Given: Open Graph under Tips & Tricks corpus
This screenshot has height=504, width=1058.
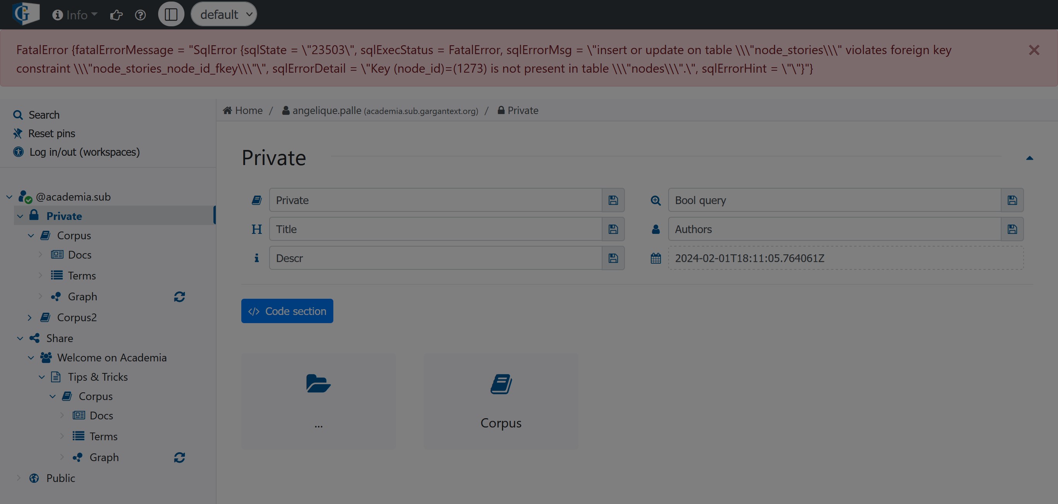Looking at the screenshot, I should (x=104, y=457).
